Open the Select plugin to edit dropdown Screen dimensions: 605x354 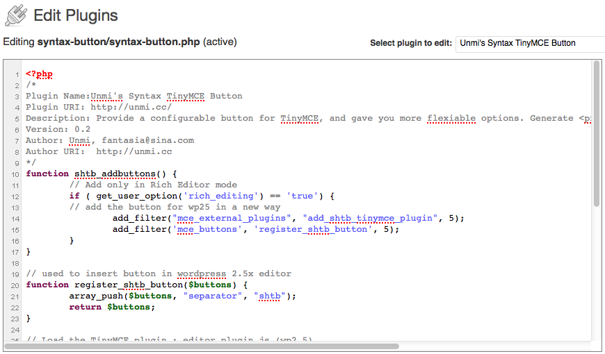coord(529,43)
